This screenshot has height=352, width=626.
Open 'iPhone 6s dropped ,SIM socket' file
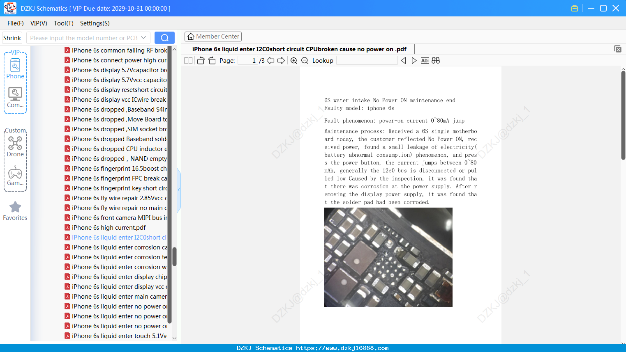[119, 129]
